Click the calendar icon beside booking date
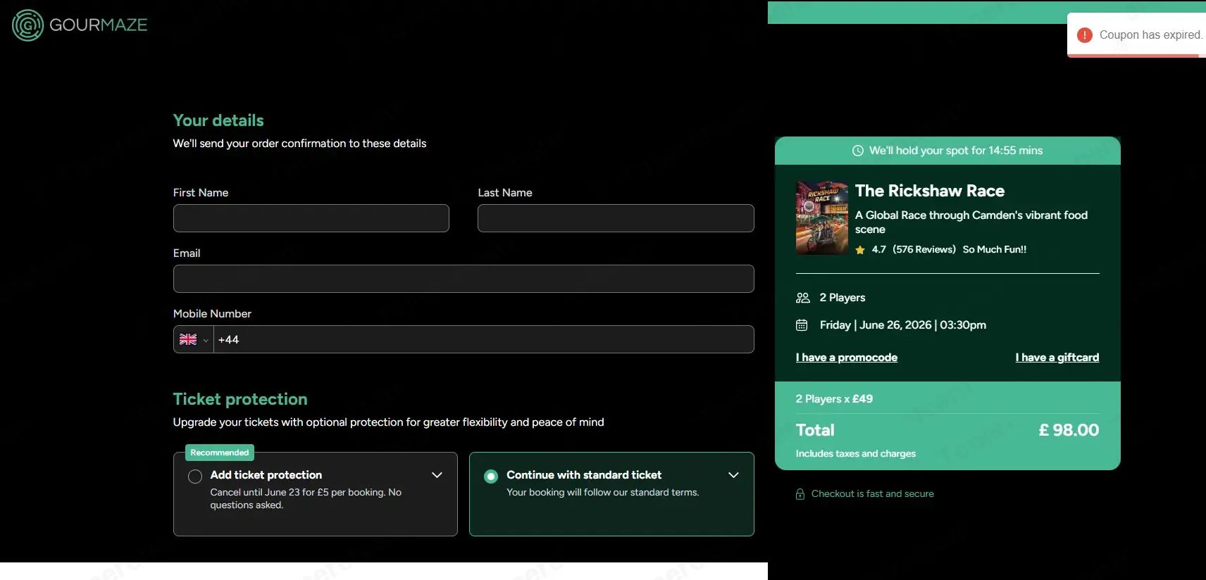 (802, 325)
